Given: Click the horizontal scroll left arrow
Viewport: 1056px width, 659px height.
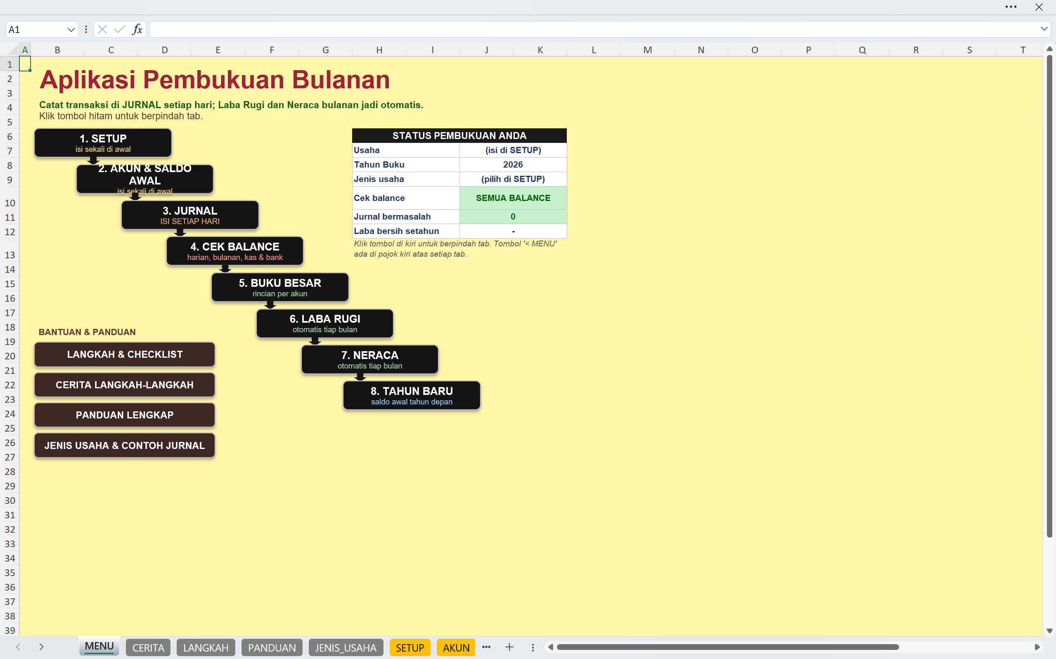Looking at the screenshot, I should [551, 647].
